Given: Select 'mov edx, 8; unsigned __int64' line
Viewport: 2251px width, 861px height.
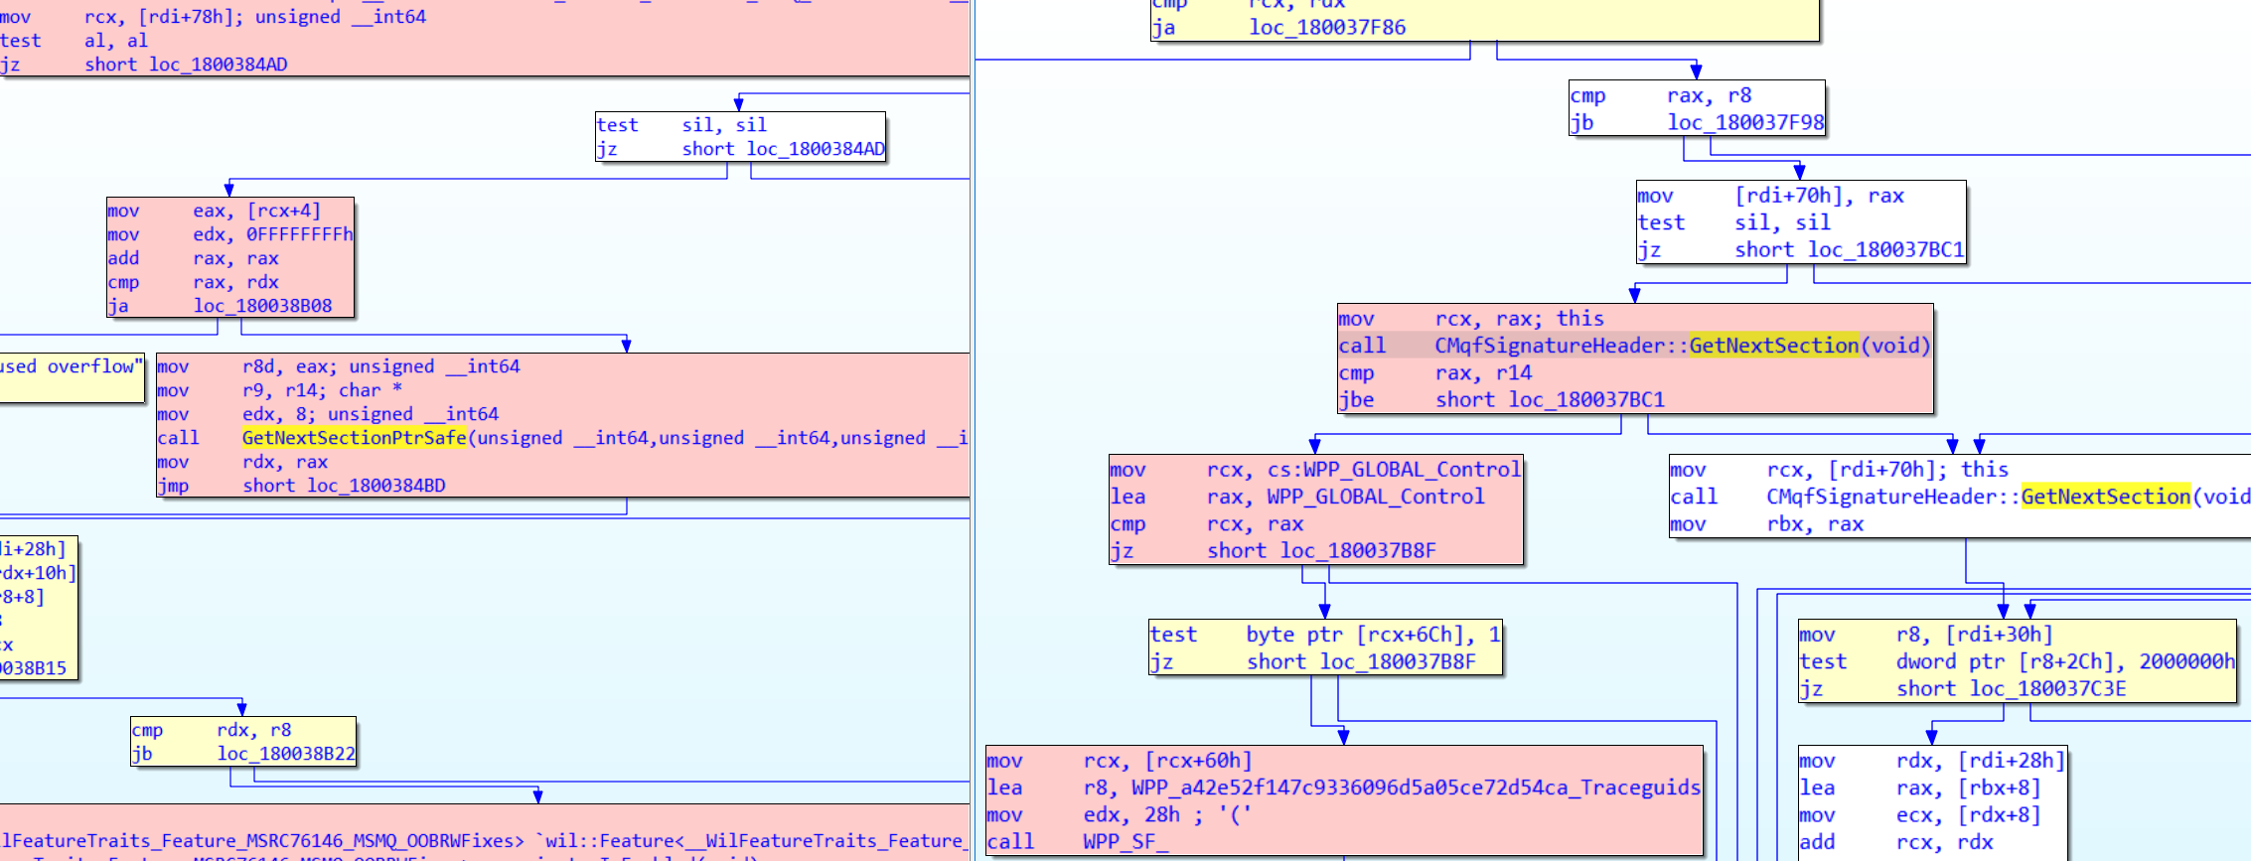Looking at the screenshot, I should pos(328,414).
